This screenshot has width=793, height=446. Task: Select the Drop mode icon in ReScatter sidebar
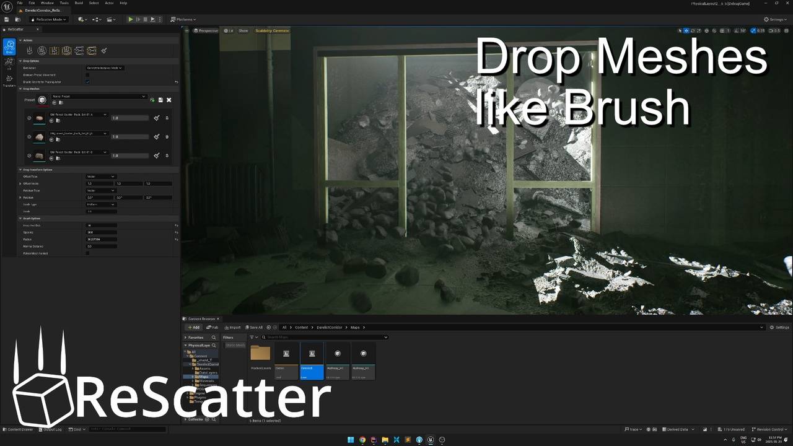pyautogui.click(x=9, y=47)
